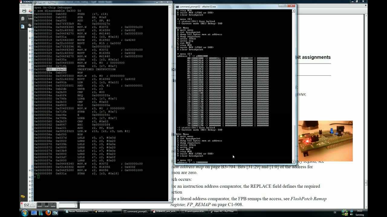Click the 'address ? -> 20000000' input line
The width and height of the screenshot is (387, 217).
[x=192, y=162]
